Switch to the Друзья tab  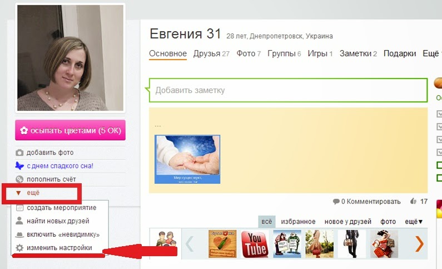[211, 53]
